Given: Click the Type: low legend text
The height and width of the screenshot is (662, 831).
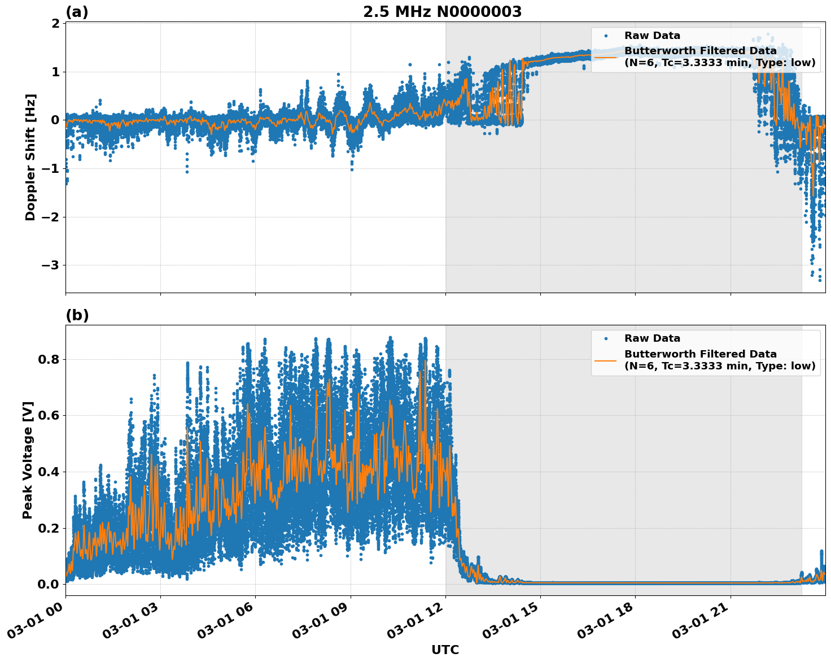Looking at the screenshot, I should pyautogui.click(x=783, y=63).
